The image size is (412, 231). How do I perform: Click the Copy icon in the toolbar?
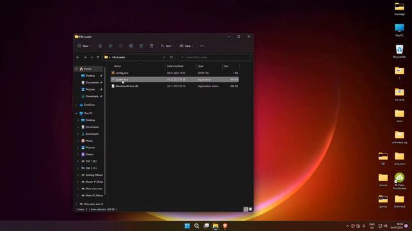[110, 46]
